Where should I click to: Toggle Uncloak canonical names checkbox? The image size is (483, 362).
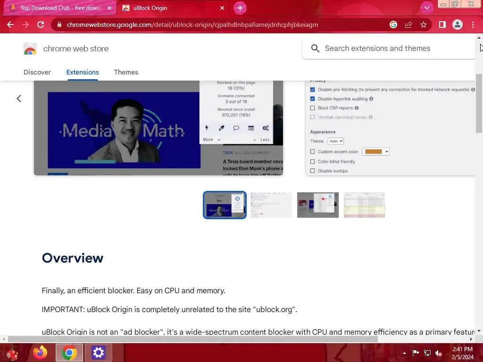pos(312,117)
